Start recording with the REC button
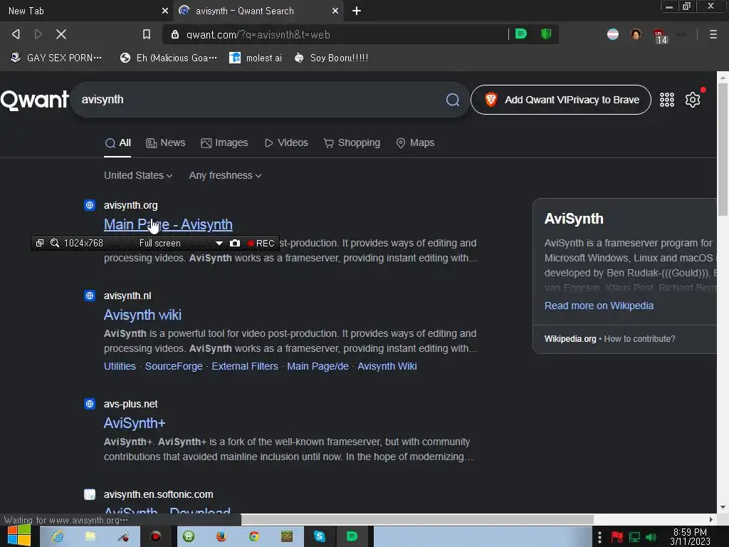 pos(261,244)
